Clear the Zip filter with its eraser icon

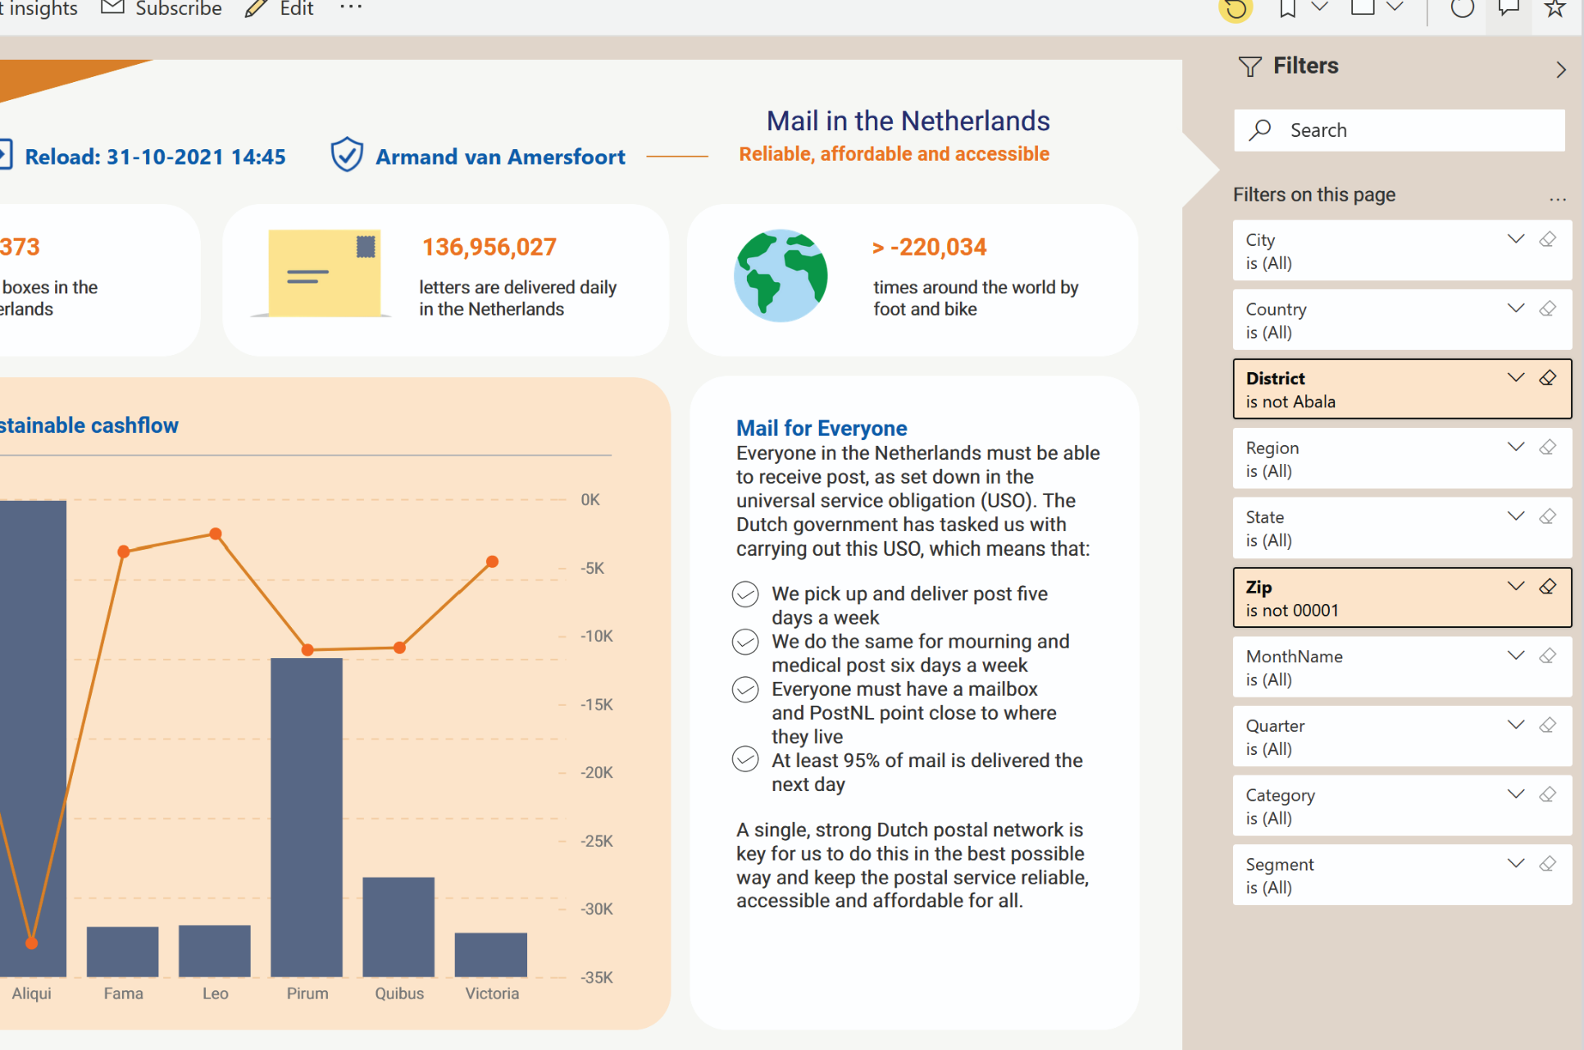point(1548,586)
